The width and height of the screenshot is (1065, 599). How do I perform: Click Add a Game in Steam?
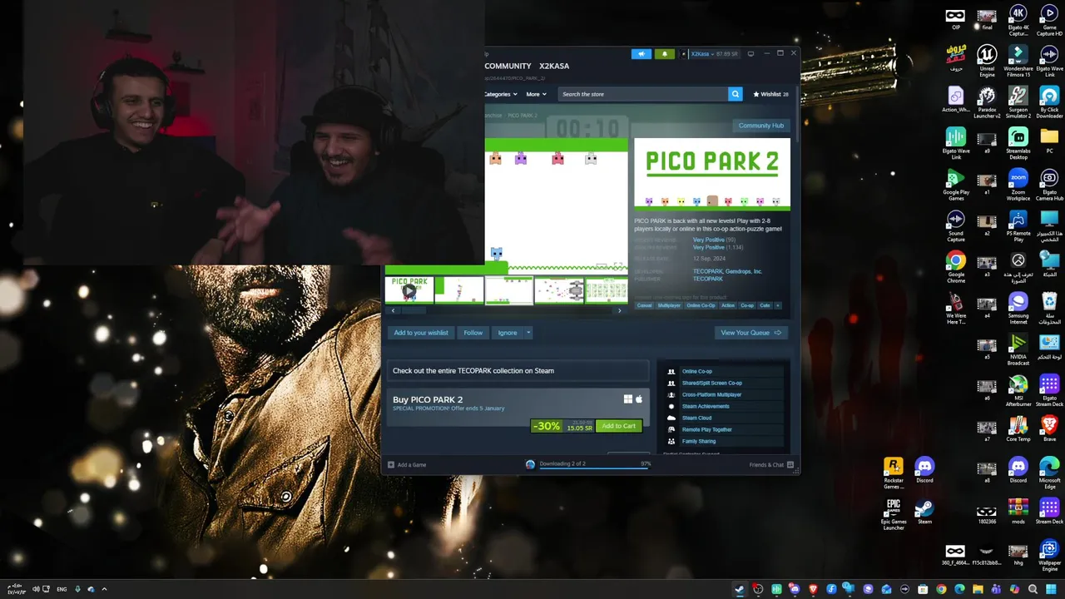point(407,465)
